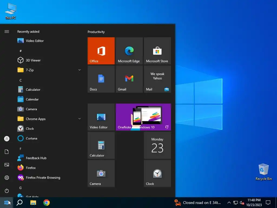This screenshot has height=208, width=277.
Task: Click the Recently added heading
Action: pyautogui.click(x=28, y=32)
